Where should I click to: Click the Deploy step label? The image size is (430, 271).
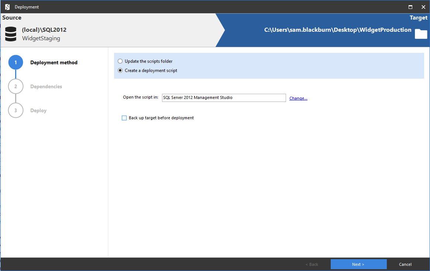point(38,110)
